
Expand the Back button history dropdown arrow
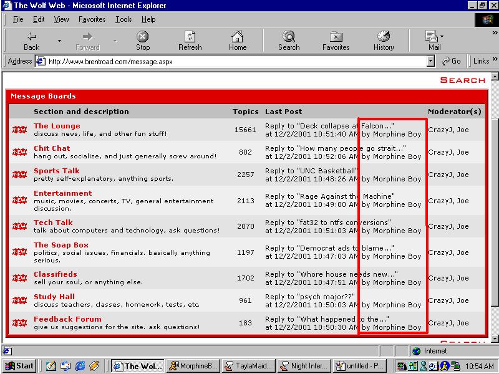(60, 41)
